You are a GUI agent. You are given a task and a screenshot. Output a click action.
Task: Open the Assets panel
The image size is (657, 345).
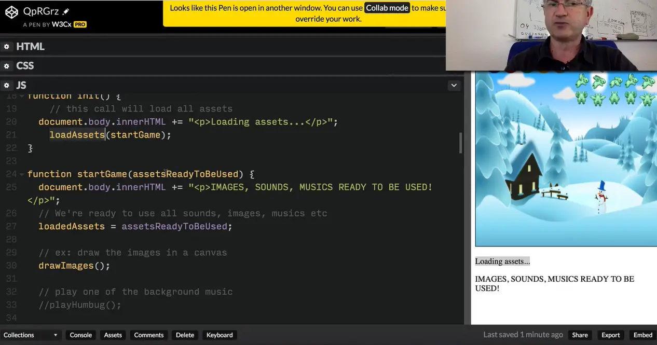point(113,335)
